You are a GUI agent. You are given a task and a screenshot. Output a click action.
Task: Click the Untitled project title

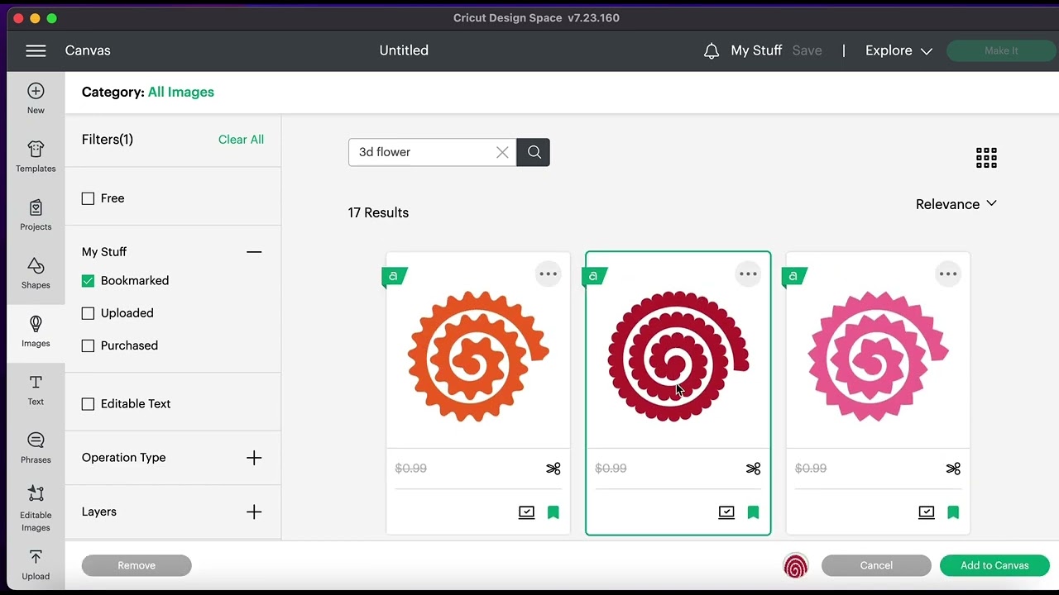(404, 50)
